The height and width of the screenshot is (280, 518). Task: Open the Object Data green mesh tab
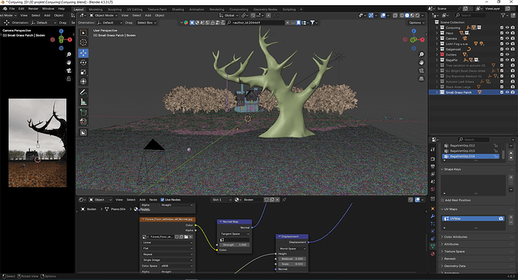[x=432, y=246]
